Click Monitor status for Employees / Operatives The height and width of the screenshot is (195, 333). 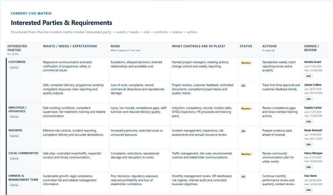coord(246,108)
